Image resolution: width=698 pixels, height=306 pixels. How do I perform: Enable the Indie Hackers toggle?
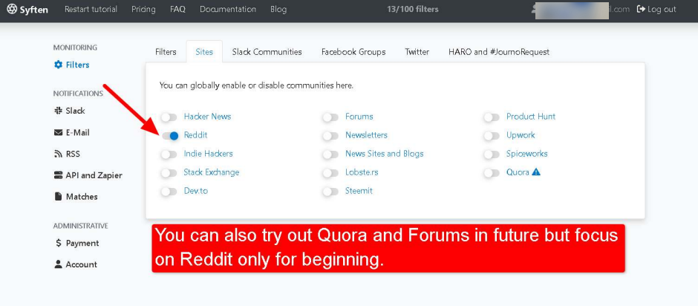169,154
